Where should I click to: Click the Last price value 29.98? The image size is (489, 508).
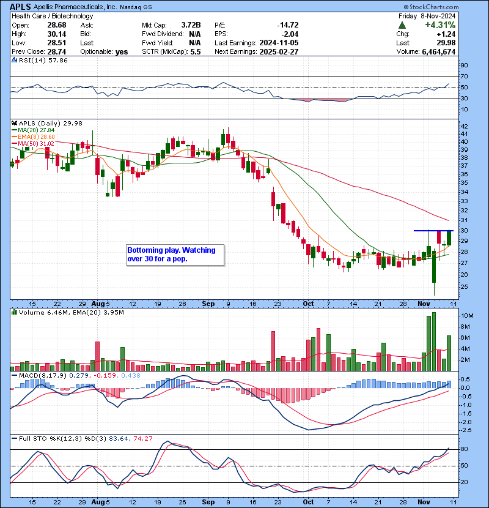[x=446, y=43]
